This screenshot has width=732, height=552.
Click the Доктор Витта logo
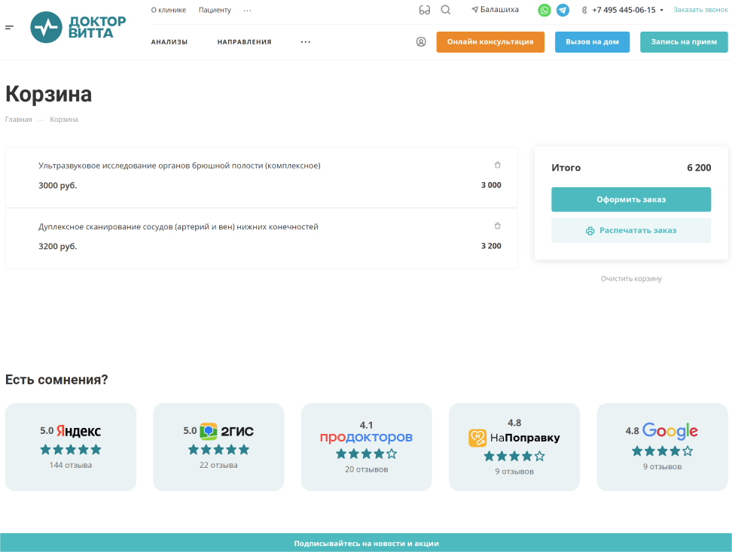[x=78, y=28]
